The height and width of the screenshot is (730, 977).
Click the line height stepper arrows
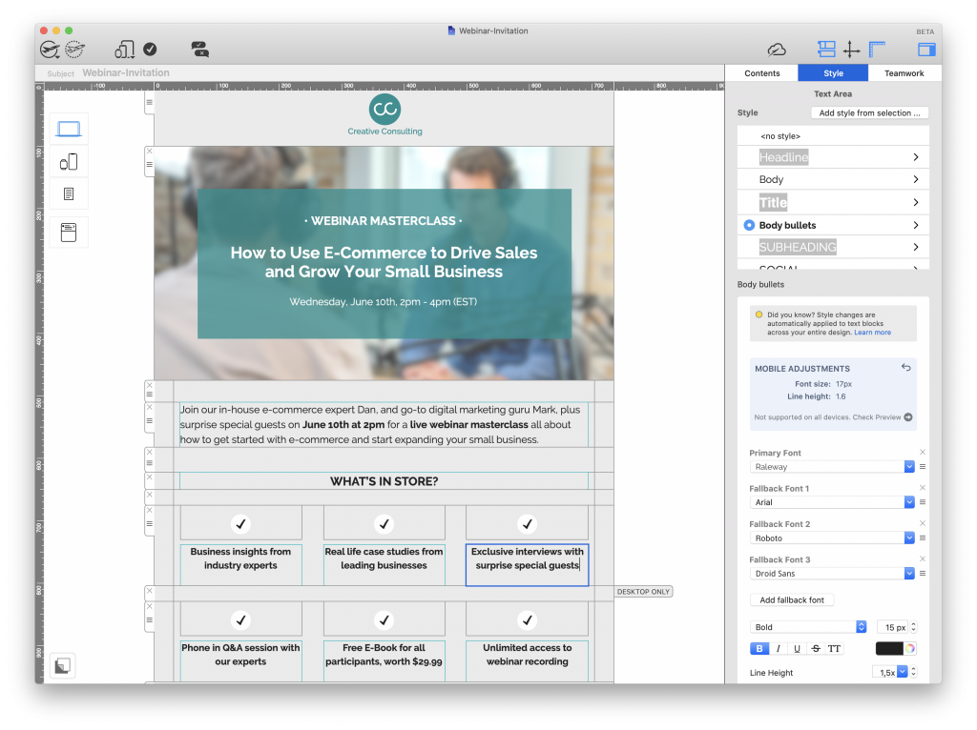click(913, 672)
